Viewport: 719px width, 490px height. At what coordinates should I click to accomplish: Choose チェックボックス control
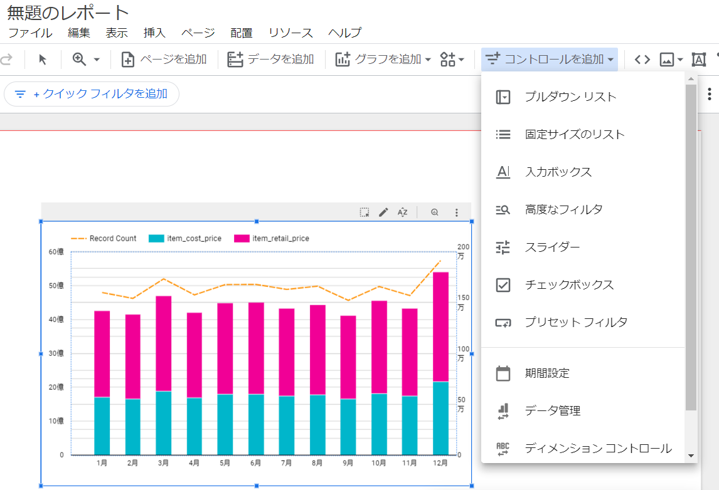coord(583,284)
